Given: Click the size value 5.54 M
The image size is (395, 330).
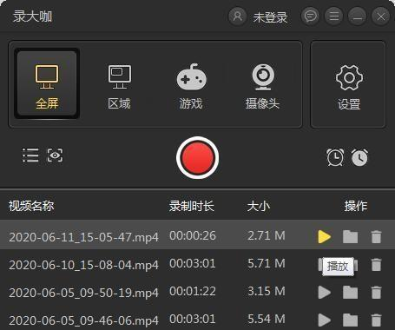Looking at the screenshot, I should pos(267,319).
